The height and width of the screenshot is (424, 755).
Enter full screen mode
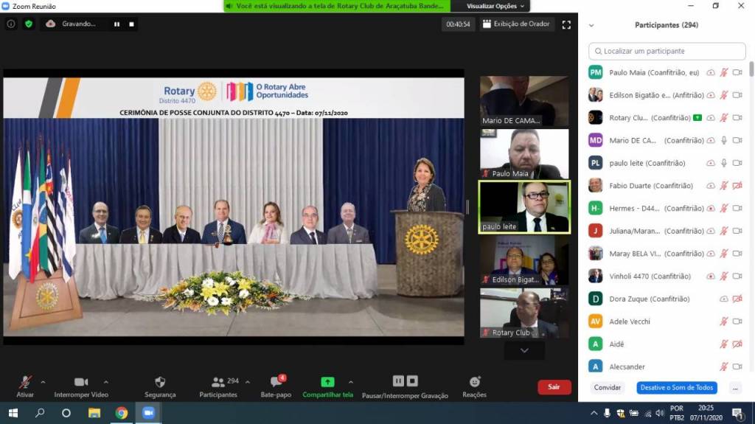[566, 24]
